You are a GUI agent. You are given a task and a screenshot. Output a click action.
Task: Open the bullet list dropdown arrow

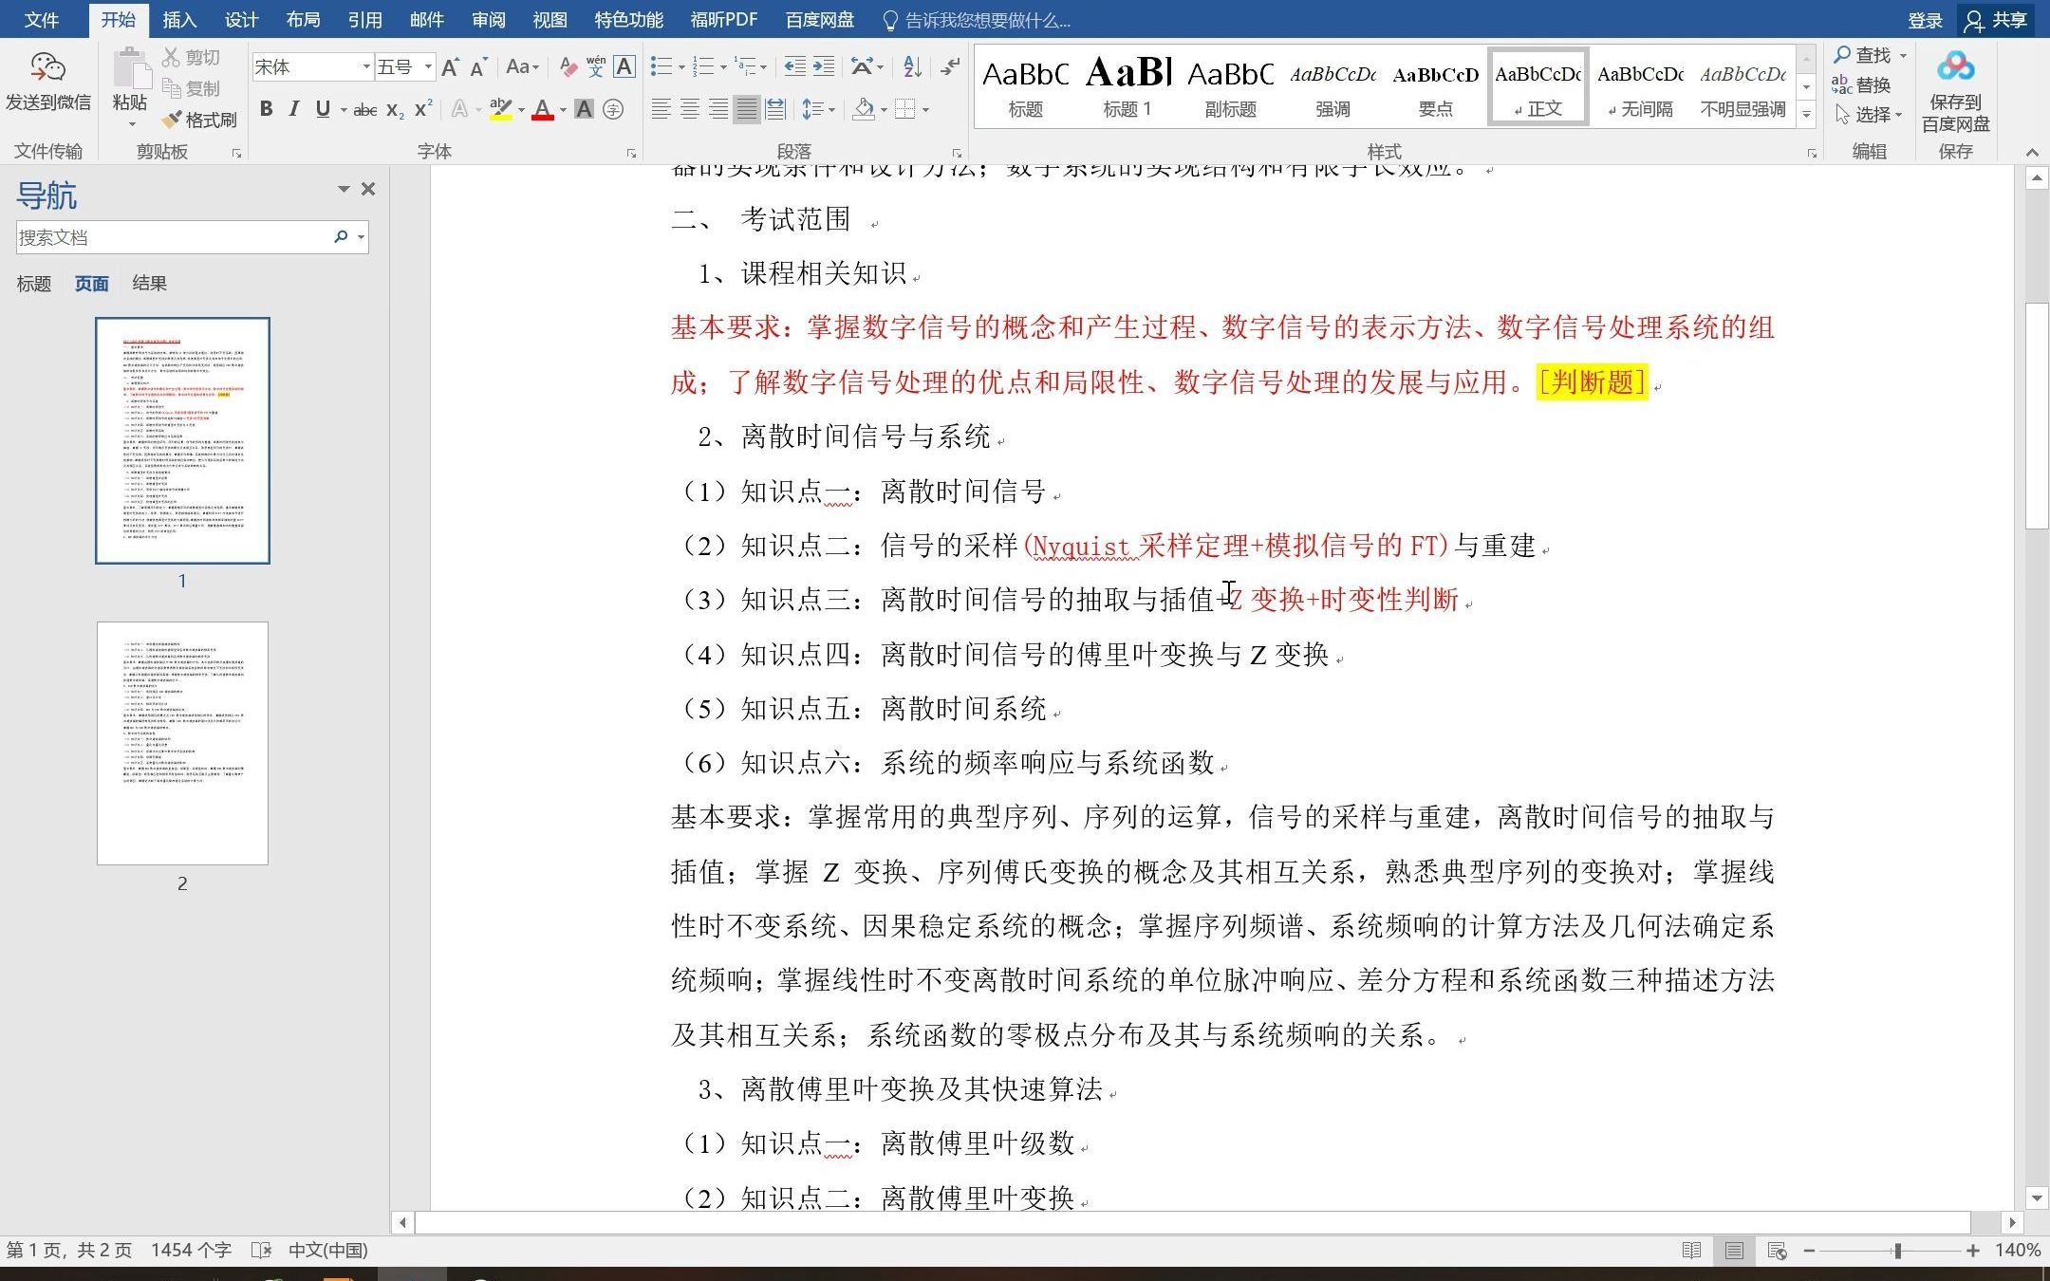point(681,67)
